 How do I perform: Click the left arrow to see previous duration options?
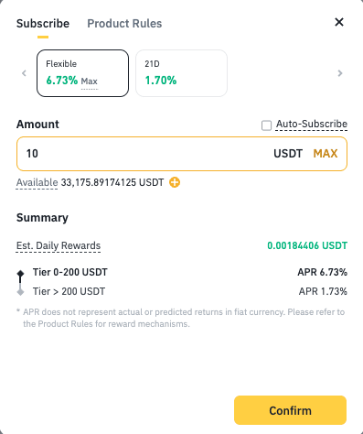[x=25, y=73]
